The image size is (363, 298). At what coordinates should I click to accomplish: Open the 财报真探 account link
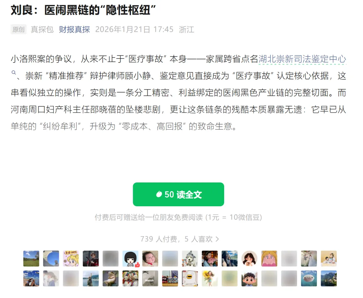tap(74, 29)
